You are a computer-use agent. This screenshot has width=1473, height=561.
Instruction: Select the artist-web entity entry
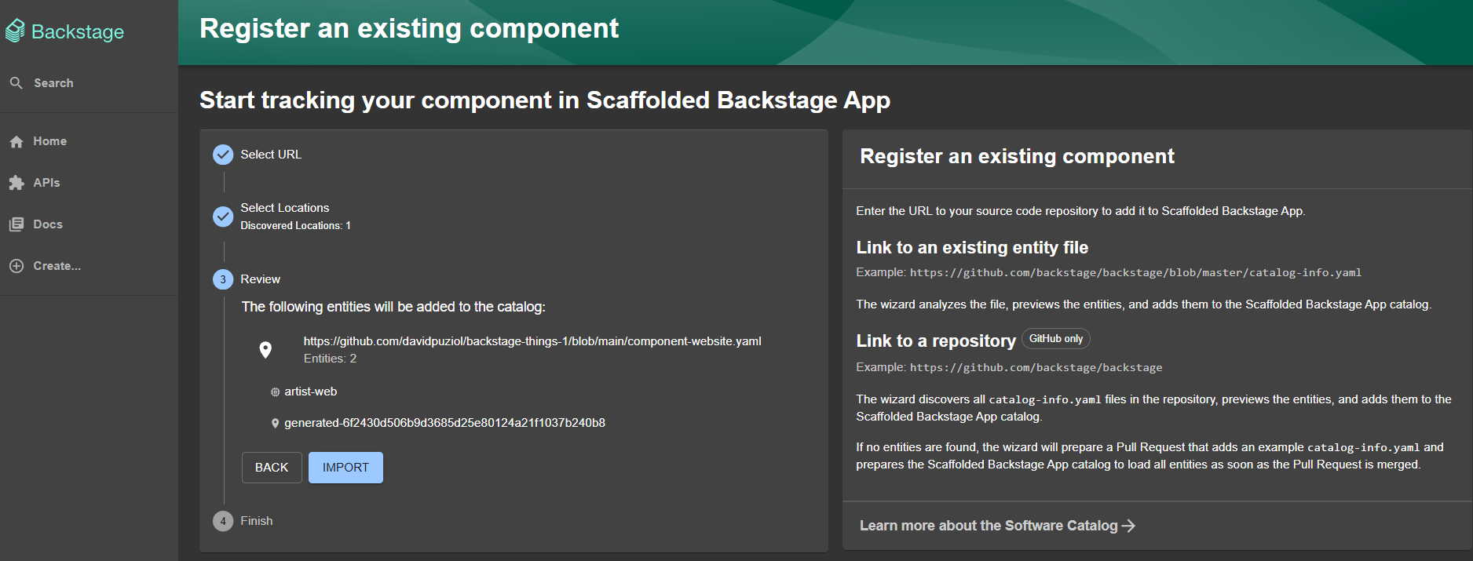click(311, 392)
